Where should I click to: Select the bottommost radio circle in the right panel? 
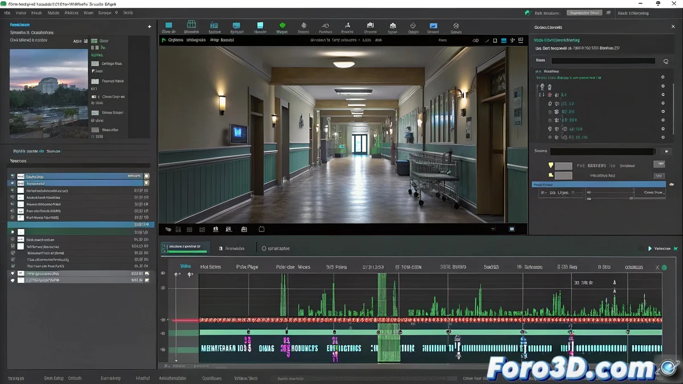pyautogui.click(x=663, y=137)
